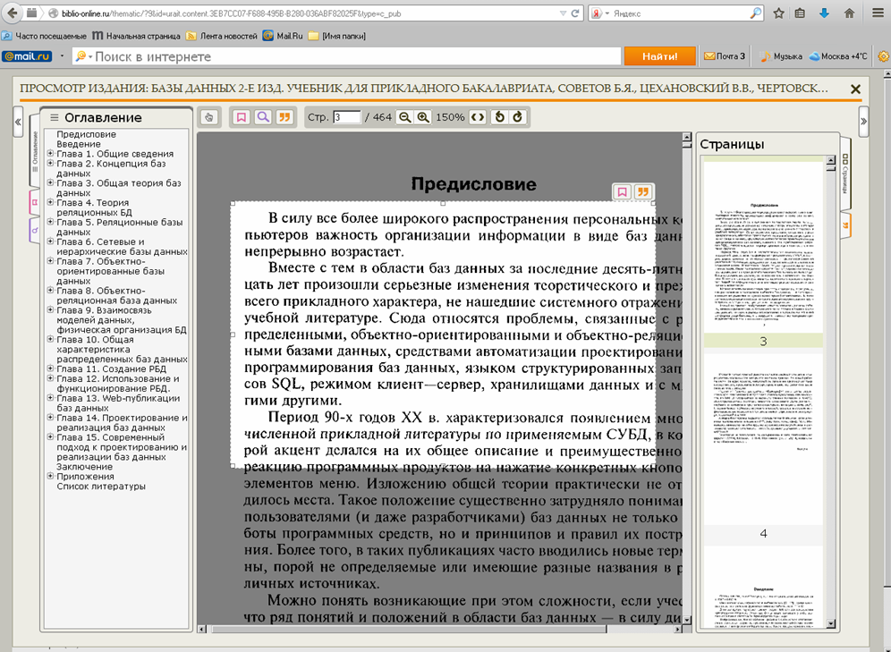Open Музыка in the Mail.ru toolbar

(x=781, y=56)
